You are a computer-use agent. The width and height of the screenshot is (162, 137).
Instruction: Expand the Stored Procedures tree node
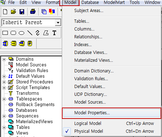click(x=4, y=82)
